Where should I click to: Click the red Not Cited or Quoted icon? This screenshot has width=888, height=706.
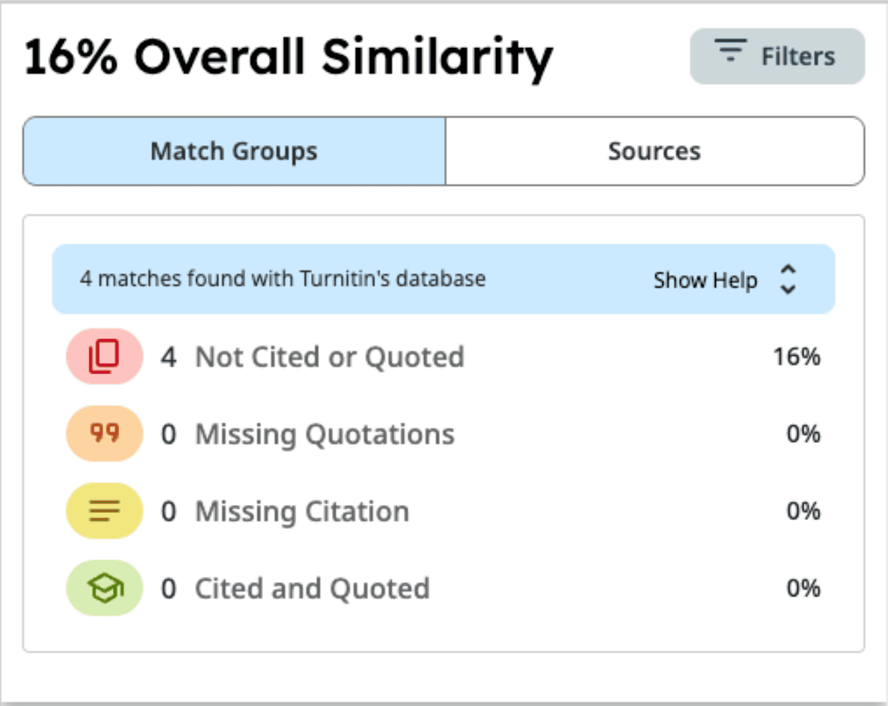coord(105,356)
